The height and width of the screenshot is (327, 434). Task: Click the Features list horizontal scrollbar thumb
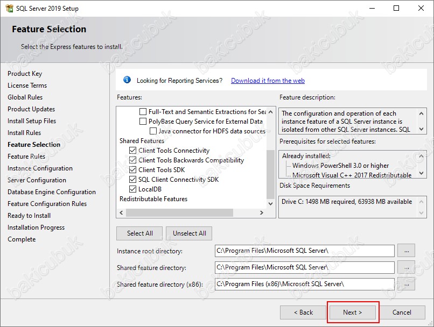click(179, 212)
